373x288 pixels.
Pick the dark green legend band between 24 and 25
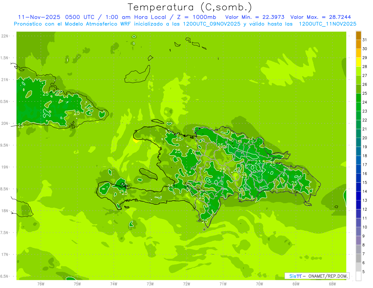tap(358, 98)
